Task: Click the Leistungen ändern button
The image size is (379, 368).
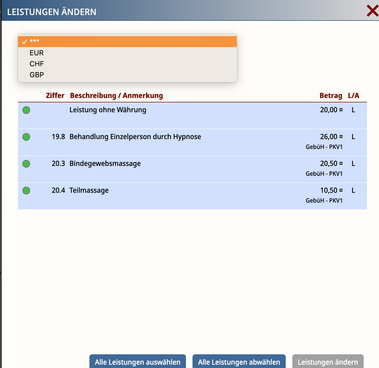Action: (328, 362)
